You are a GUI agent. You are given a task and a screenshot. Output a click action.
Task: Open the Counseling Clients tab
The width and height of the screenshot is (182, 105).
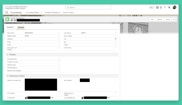coord(32,12)
